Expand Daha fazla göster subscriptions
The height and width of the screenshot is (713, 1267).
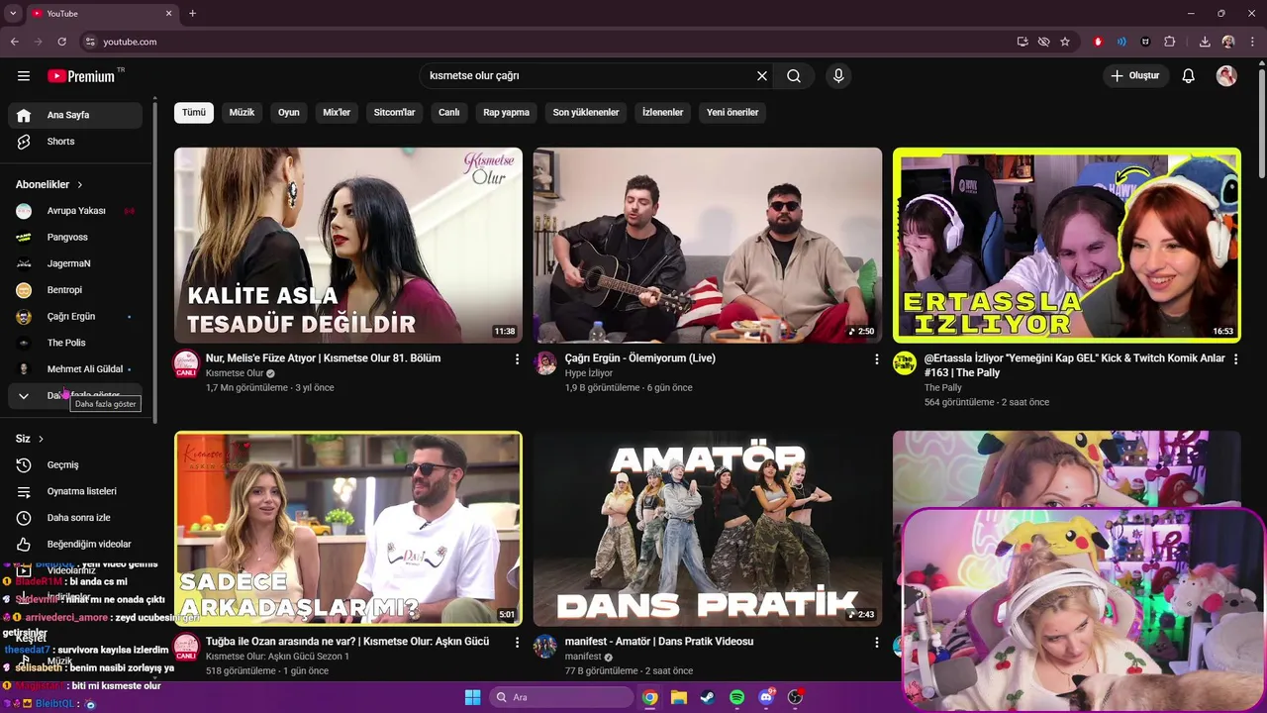pyautogui.click(x=75, y=396)
